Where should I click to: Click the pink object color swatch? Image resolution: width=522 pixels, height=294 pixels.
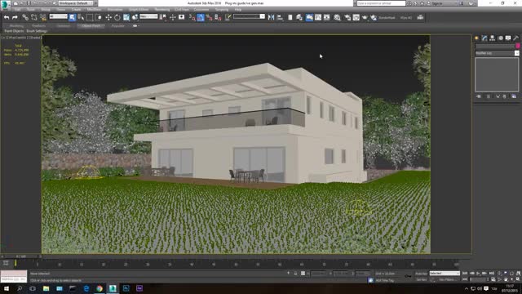pos(517,46)
